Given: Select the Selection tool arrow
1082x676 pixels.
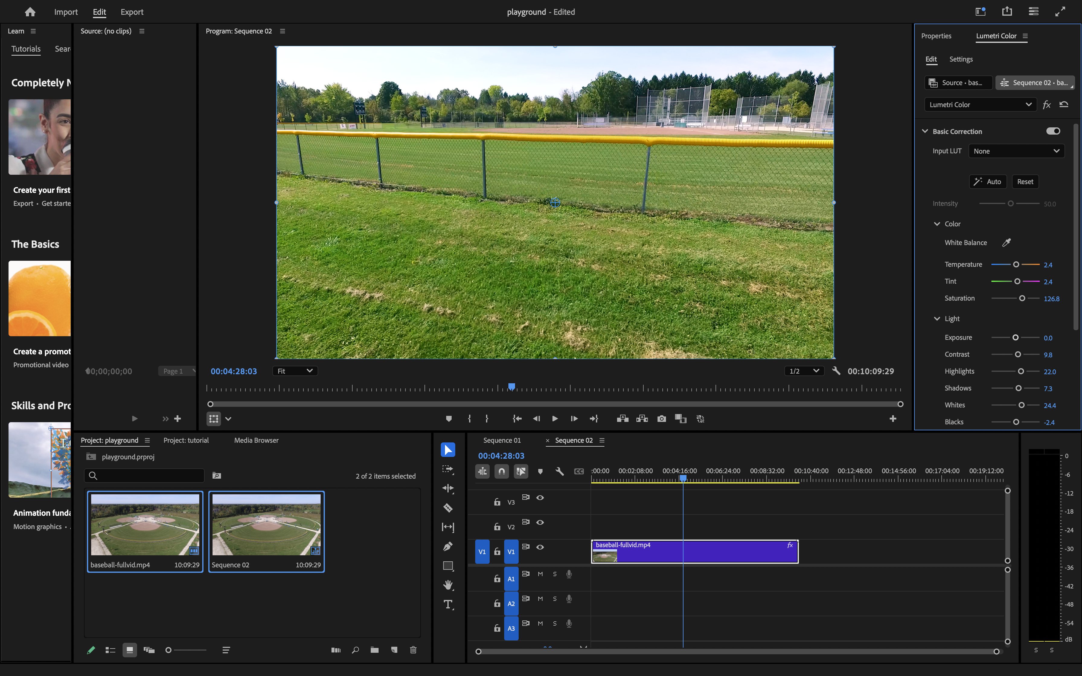Looking at the screenshot, I should point(447,450).
